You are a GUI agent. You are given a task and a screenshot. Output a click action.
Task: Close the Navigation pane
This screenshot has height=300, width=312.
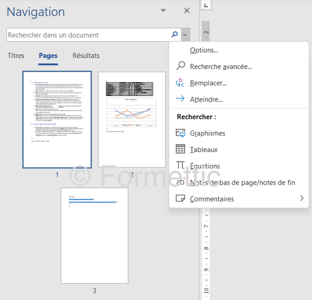(x=187, y=11)
